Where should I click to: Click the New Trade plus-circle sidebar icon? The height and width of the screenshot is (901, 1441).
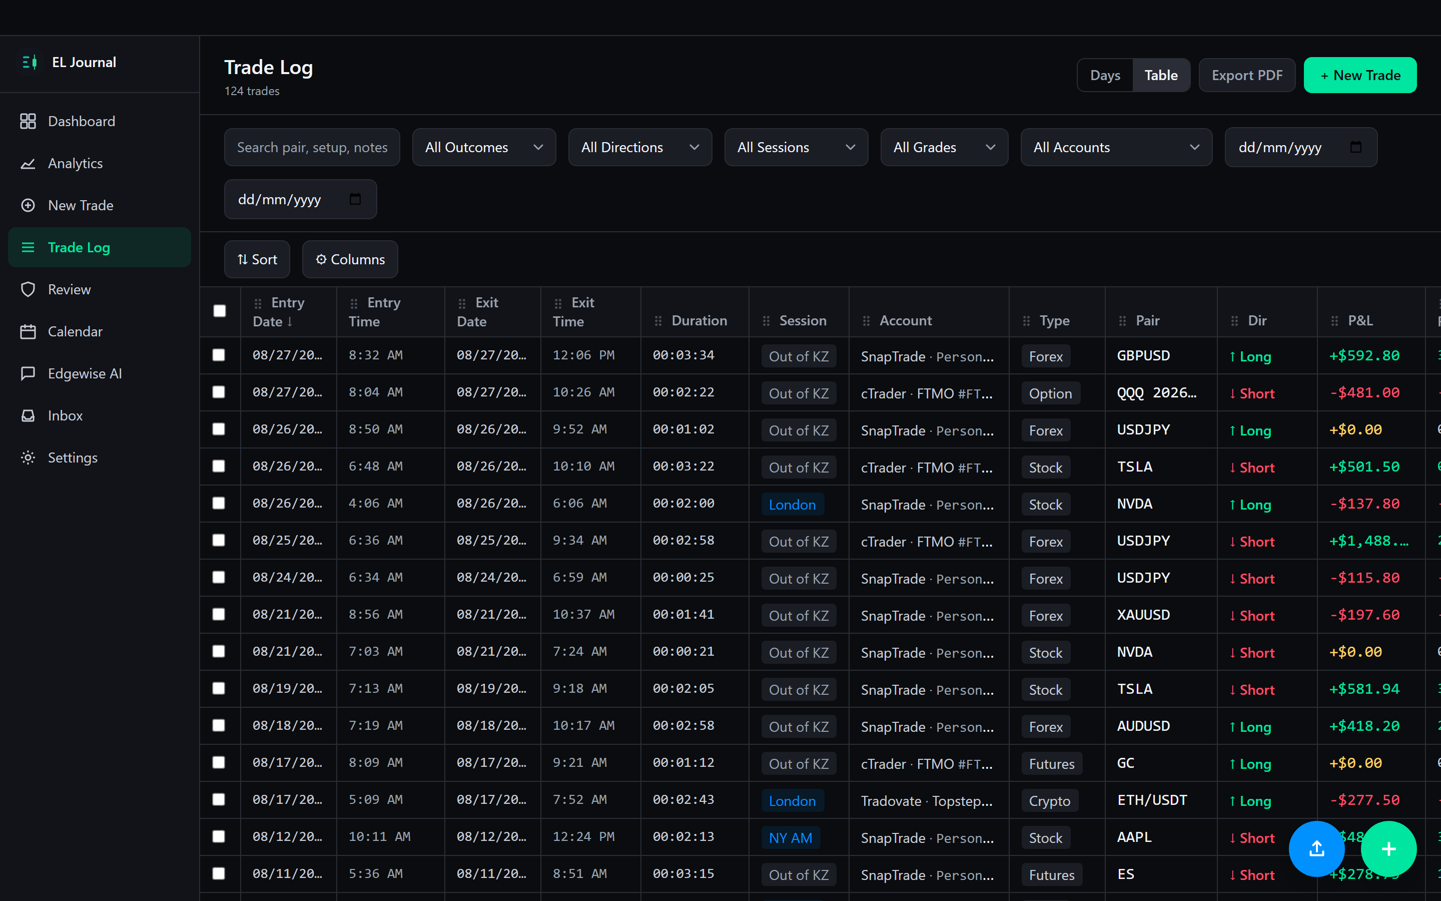pyautogui.click(x=28, y=205)
